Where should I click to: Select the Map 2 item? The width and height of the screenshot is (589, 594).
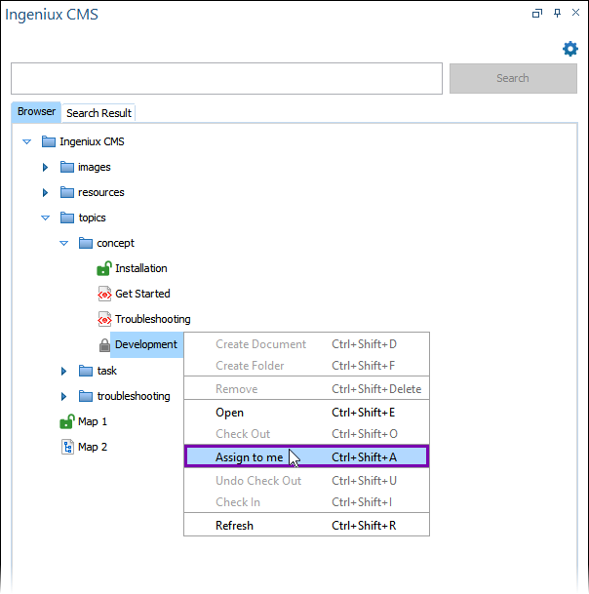[93, 447]
